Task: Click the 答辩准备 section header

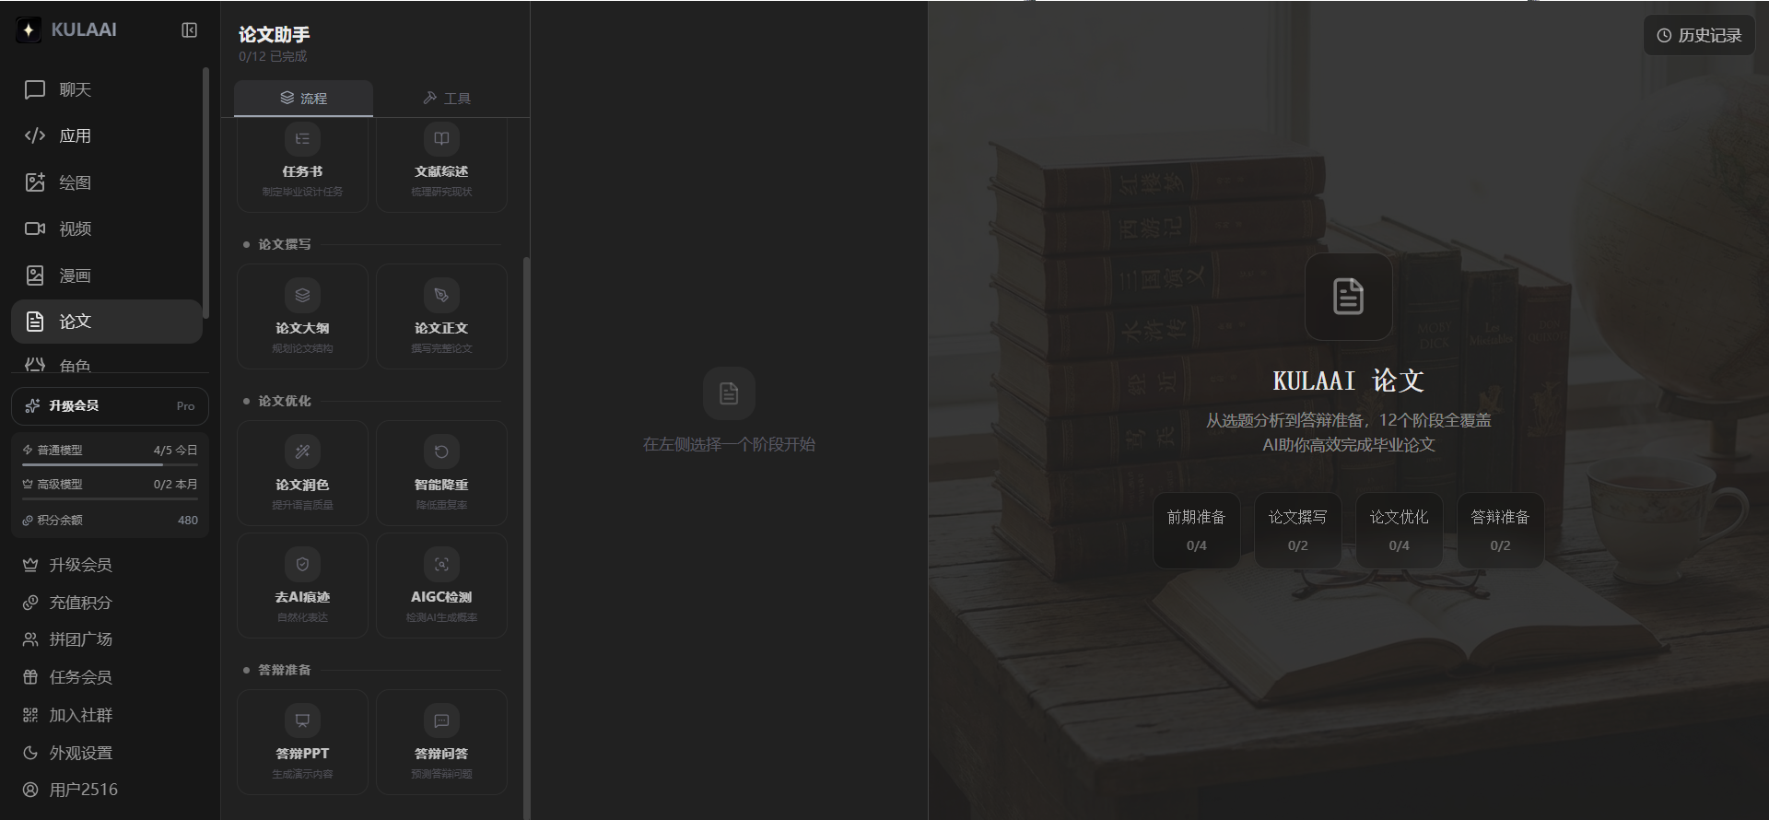Action: 285,670
